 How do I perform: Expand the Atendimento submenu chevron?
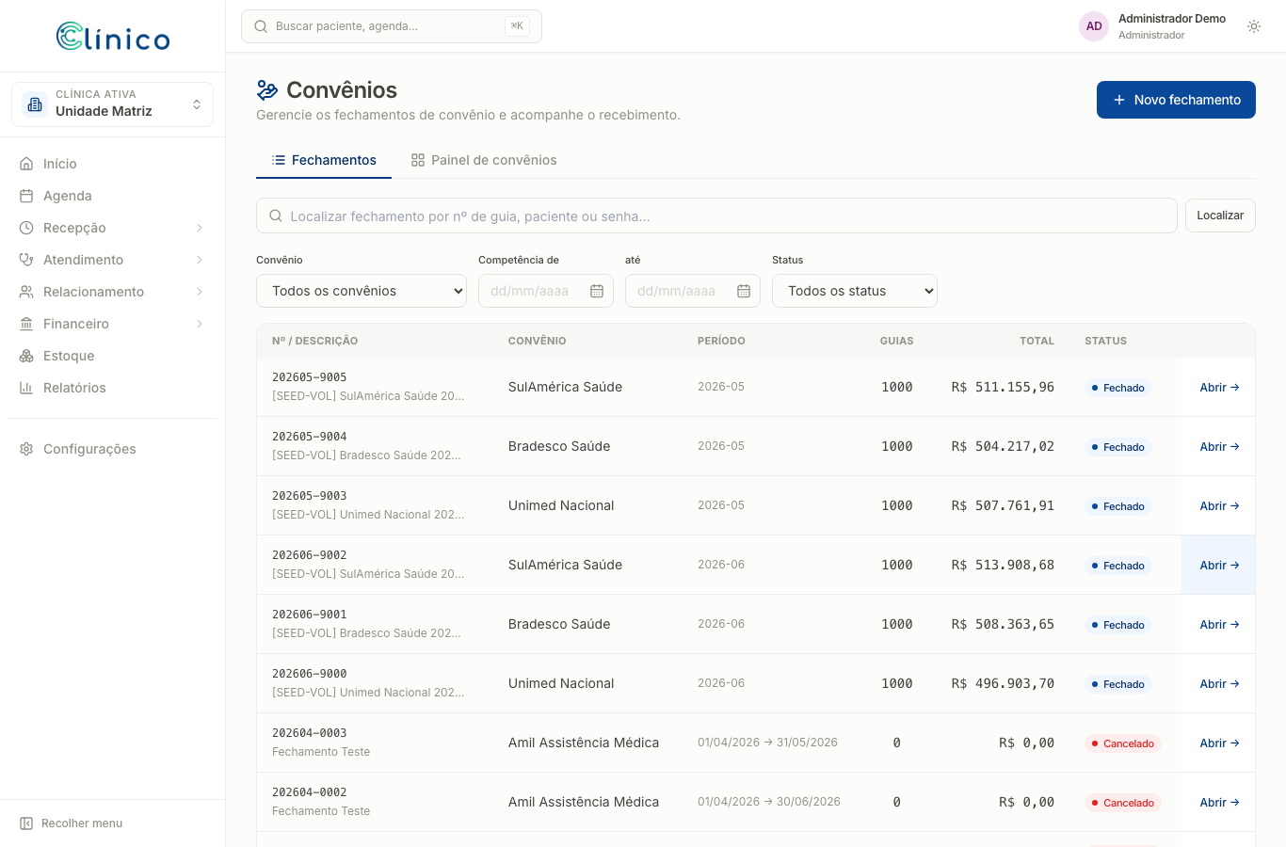200,260
